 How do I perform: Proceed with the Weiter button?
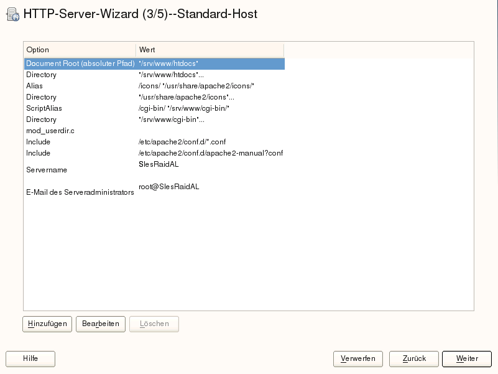point(467,359)
